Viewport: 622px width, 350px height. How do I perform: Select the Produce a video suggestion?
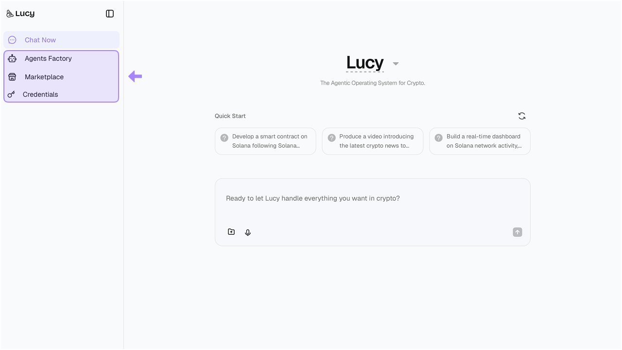coord(373,141)
